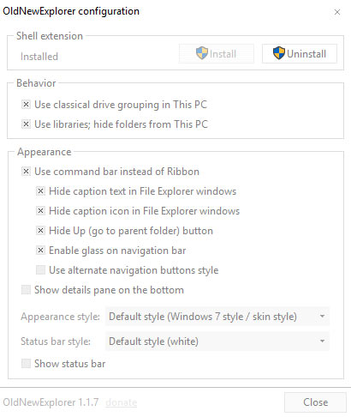Click the Uninstall button
This screenshot has width=351, height=417.
click(300, 53)
